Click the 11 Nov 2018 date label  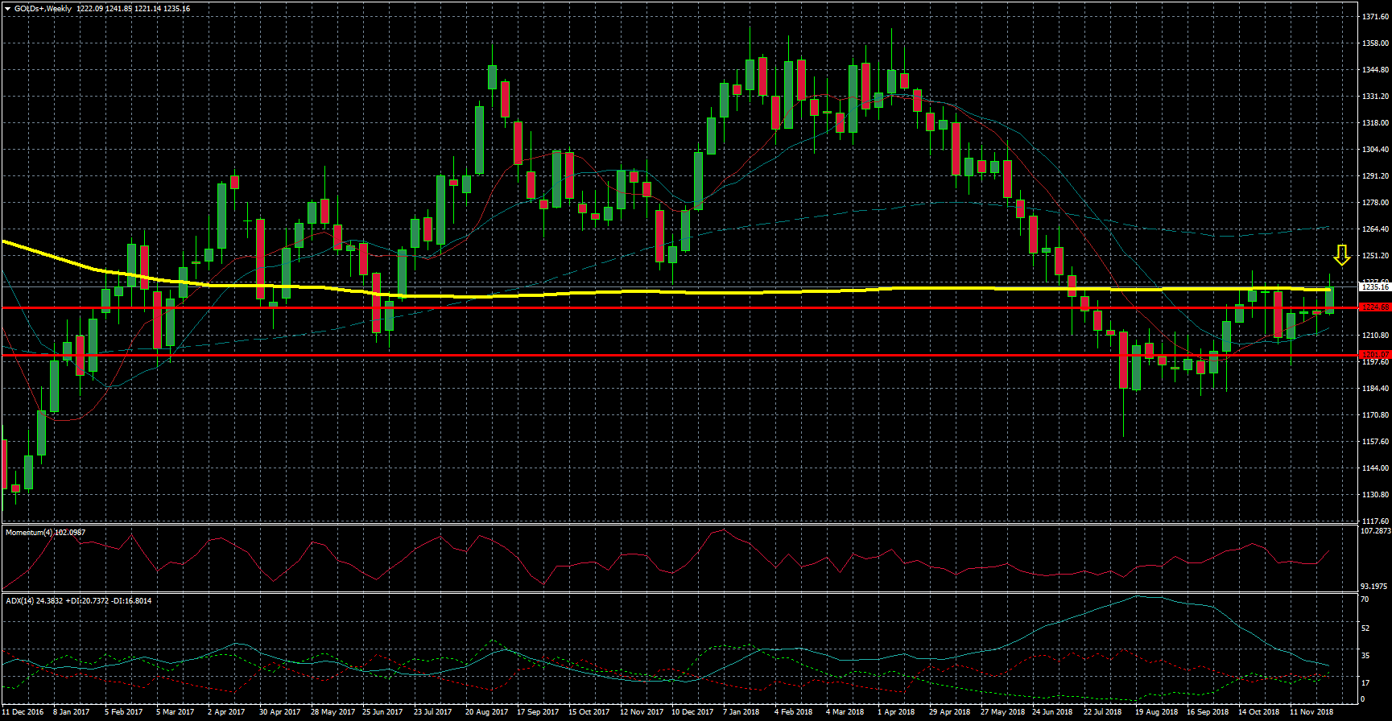coord(1311,712)
